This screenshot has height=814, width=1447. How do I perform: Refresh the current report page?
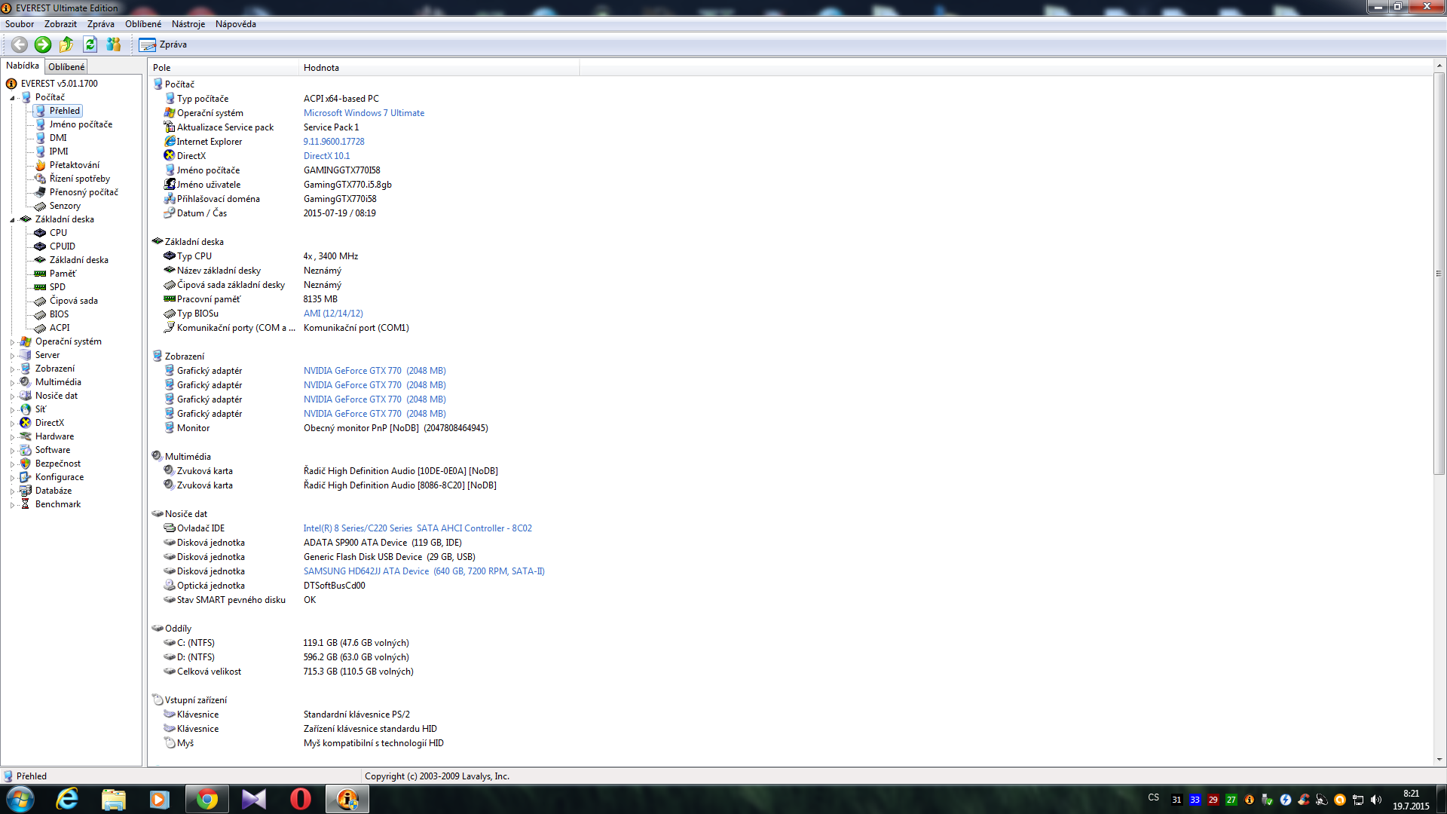pyautogui.click(x=90, y=44)
